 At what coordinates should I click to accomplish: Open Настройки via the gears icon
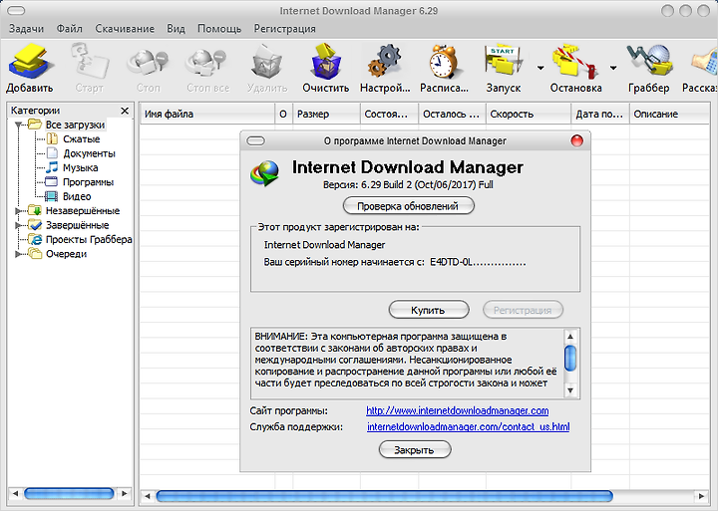(x=385, y=62)
